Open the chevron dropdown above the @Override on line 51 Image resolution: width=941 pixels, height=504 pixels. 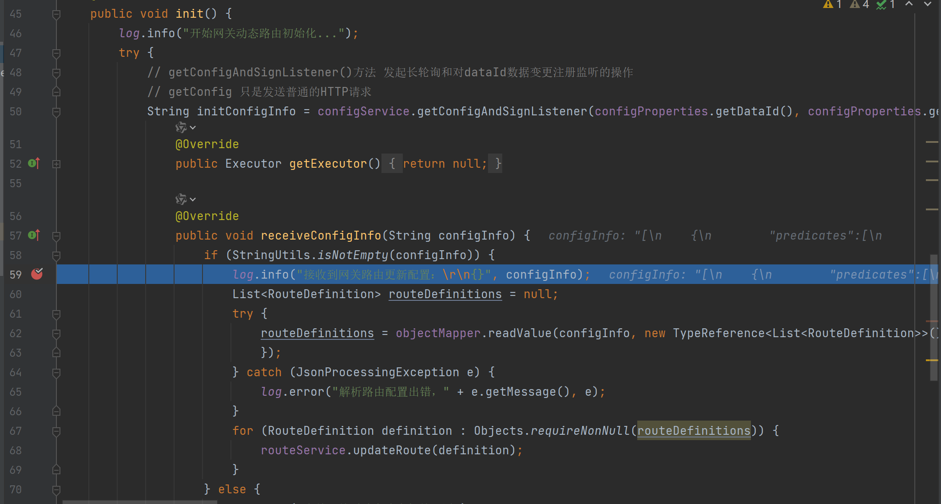tap(193, 128)
